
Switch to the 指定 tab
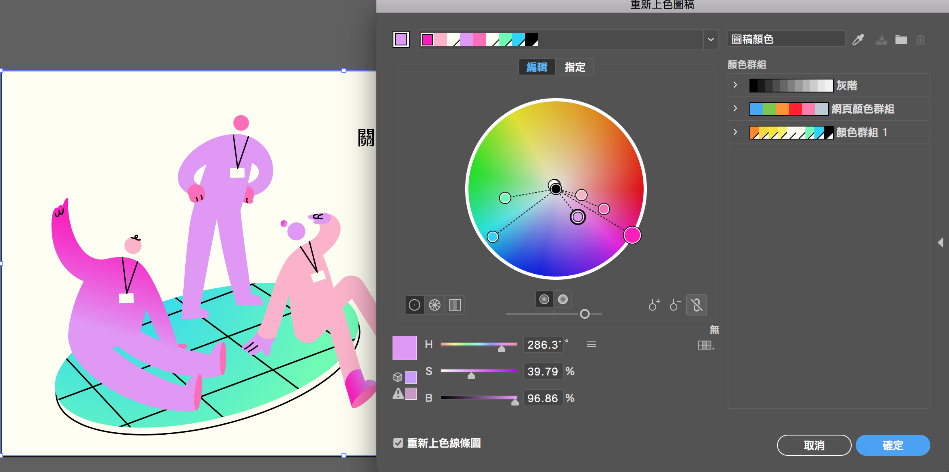[575, 67]
